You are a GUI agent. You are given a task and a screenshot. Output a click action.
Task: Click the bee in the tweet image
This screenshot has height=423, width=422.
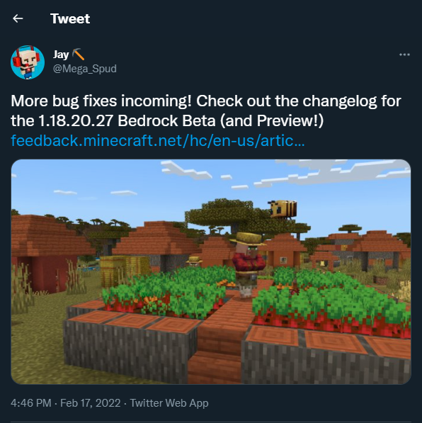[x=283, y=208]
